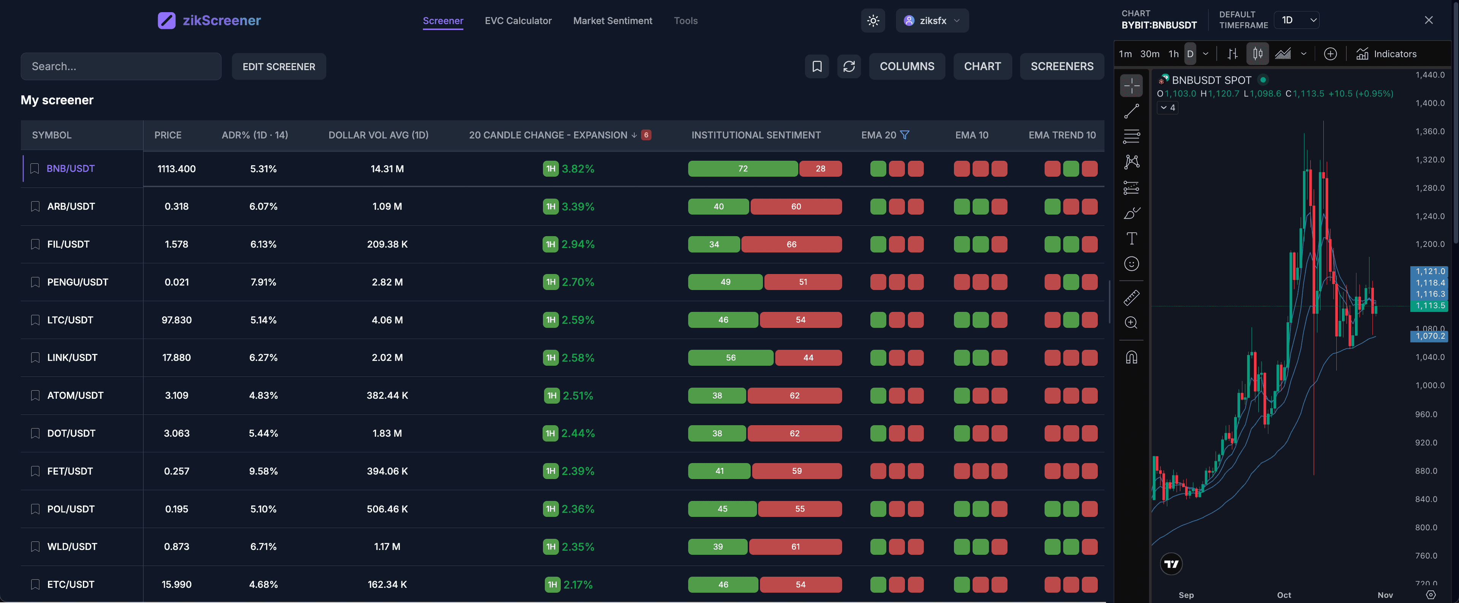
Task: Open the 1D default timeframe dropdown
Action: click(1296, 19)
